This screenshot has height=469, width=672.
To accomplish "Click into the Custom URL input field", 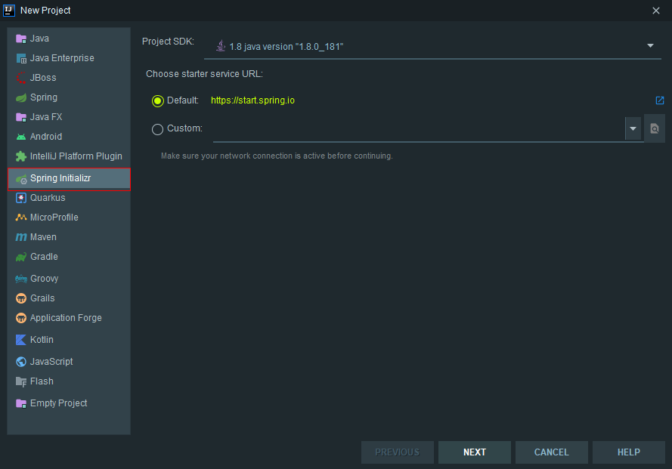I will pos(419,128).
